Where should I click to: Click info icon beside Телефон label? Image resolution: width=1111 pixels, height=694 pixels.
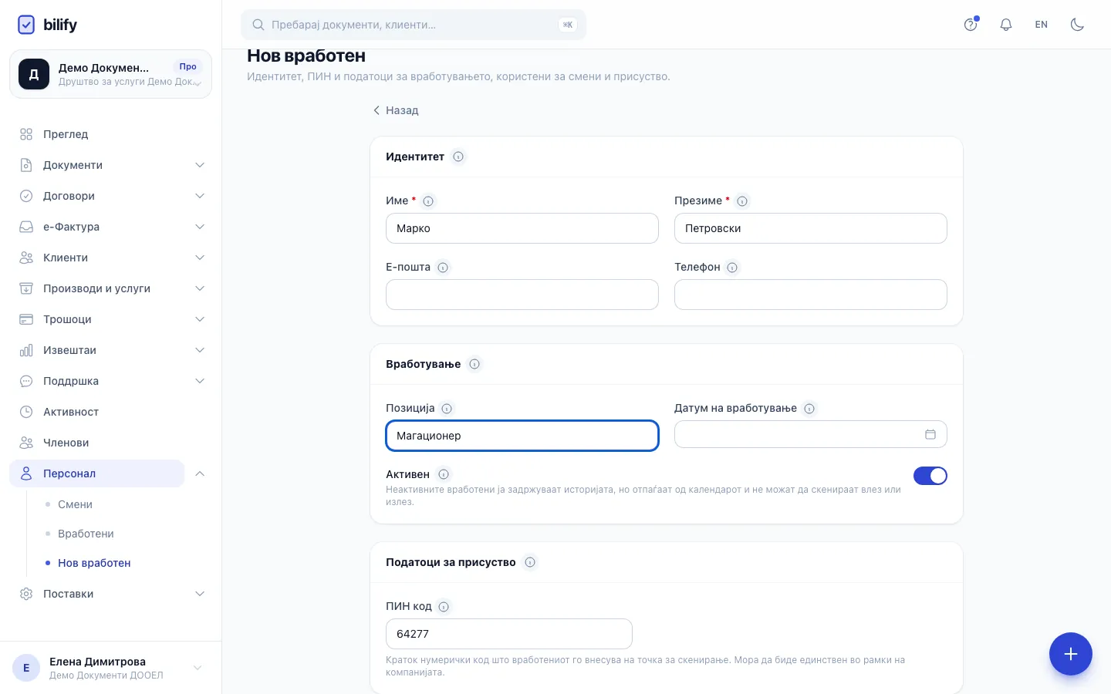pos(732,268)
